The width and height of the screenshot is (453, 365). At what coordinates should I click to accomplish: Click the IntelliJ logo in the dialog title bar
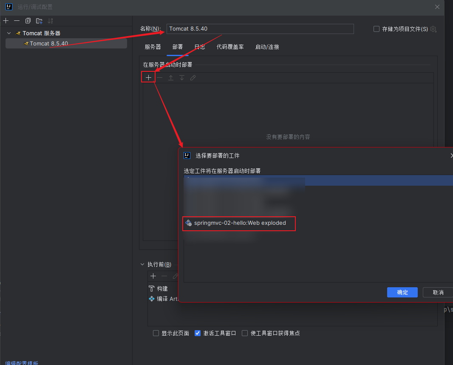click(x=9, y=7)
